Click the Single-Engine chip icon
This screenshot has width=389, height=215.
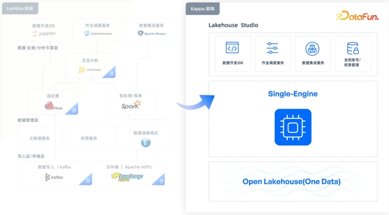293,127
